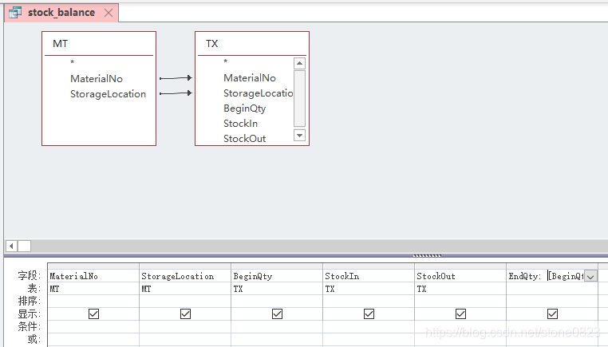Select StockOut field in TX table

245,139
